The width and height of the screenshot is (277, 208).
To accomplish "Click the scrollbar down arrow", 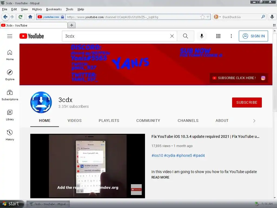I will coord(275,198).
